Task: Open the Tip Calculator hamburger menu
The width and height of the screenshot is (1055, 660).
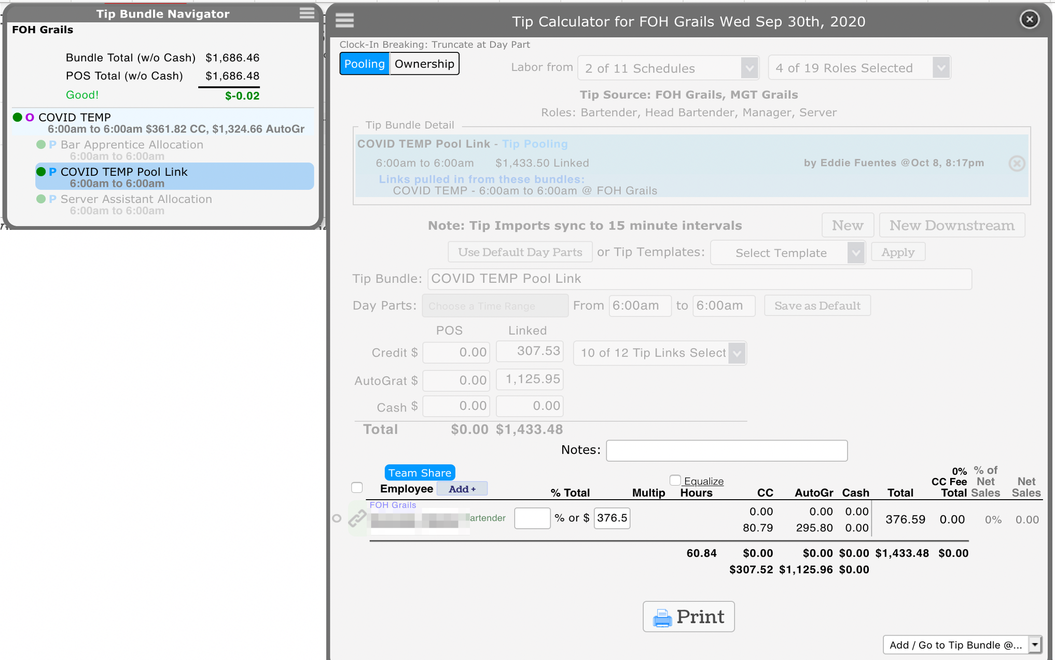Action: [344, 20]
